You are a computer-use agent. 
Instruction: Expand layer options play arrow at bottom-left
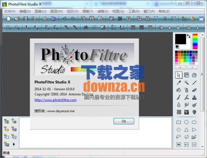[14, 144]
